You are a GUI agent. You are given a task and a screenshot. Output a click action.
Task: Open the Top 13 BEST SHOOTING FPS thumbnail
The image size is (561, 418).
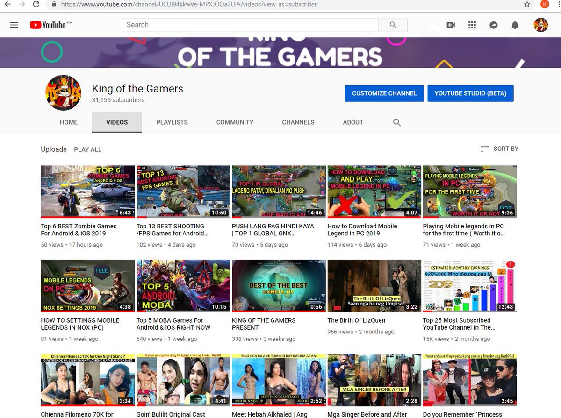click(183, 192)
